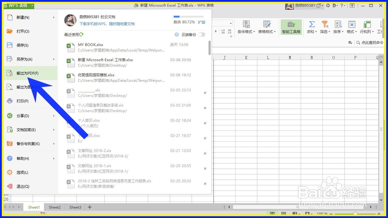Expand the 文档加密(E) submenu arrow
388x218 pixels.
tap(54, 130)
